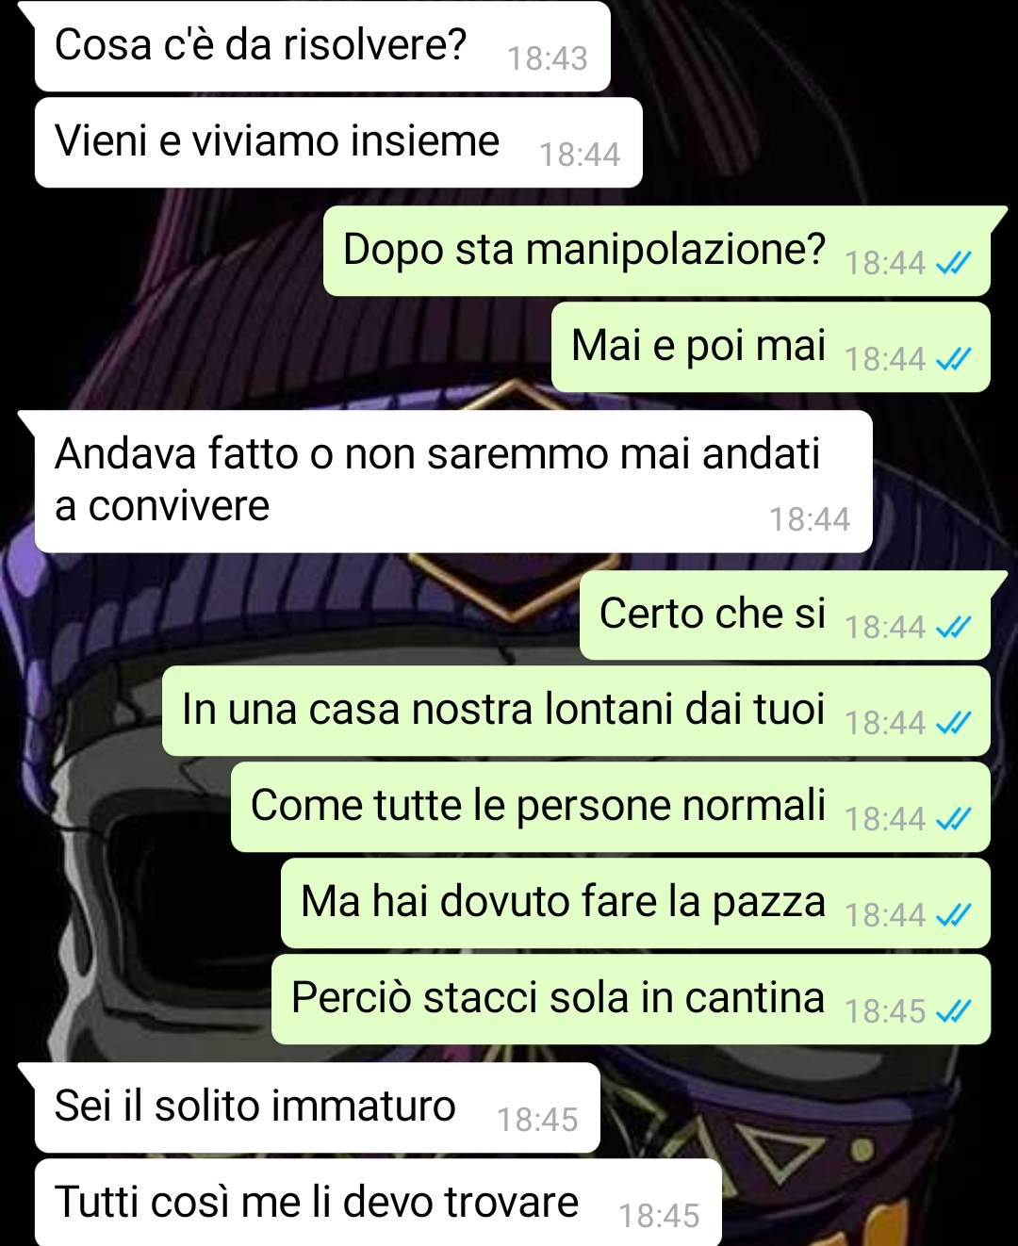Tap the "Tutti così me li devo trovare" message
This screenshot has width=1018, height=1246.
(x=317, y=1203)
